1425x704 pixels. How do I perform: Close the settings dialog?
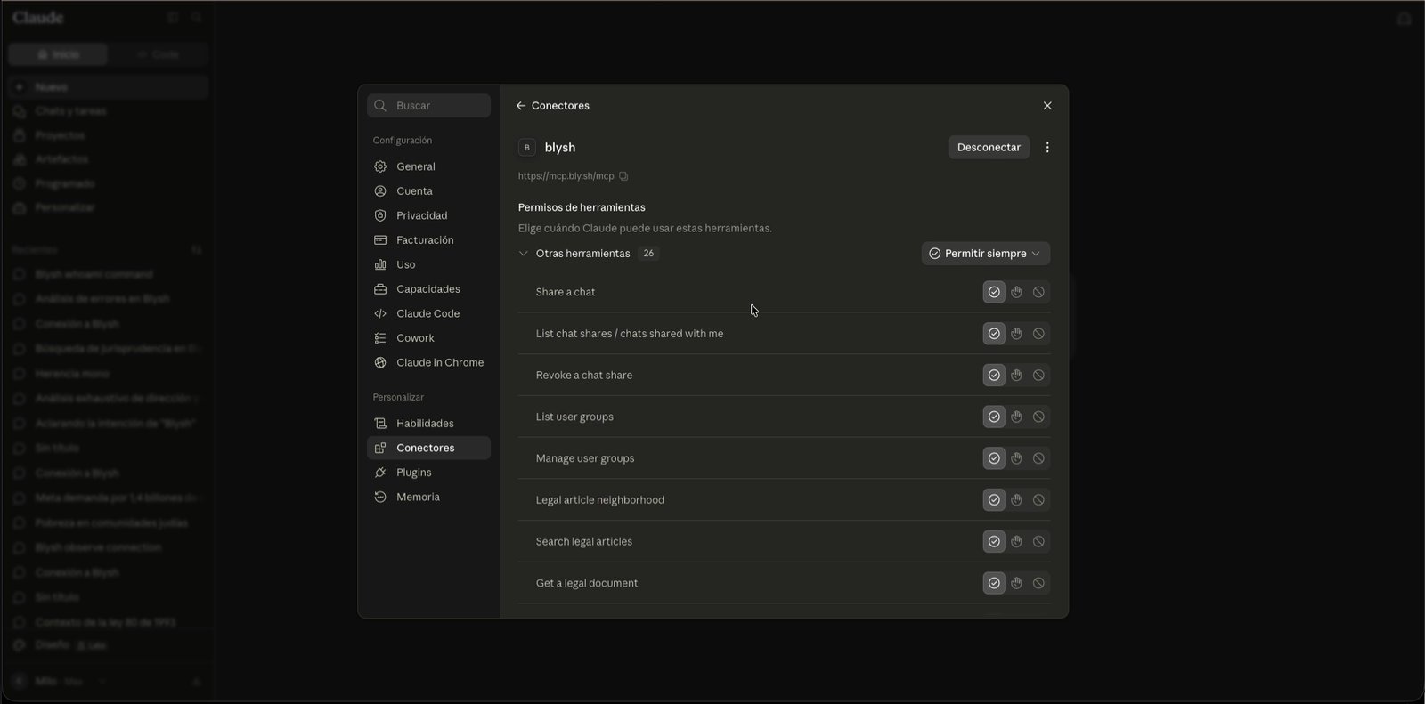[x=1047, y=106]
